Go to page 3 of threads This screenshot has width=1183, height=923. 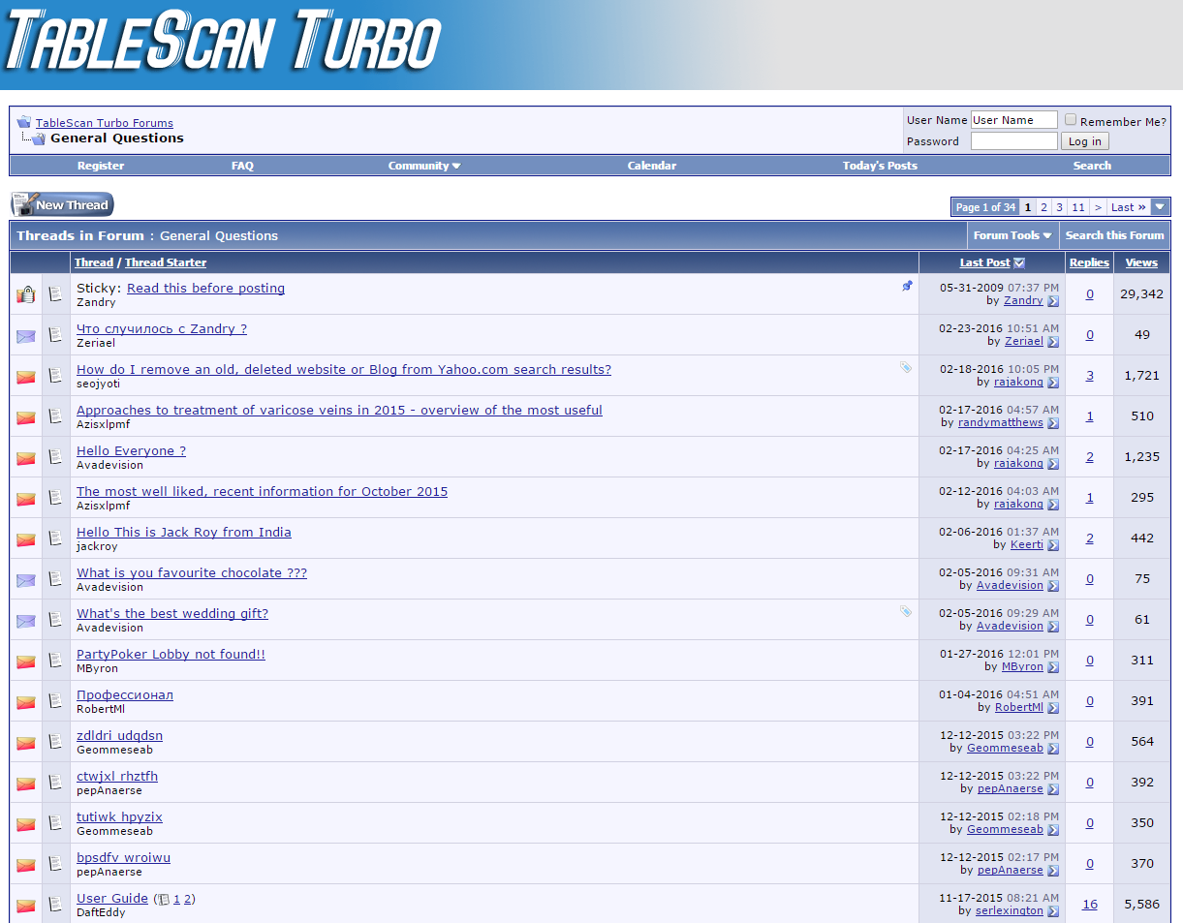(1059, 207)
